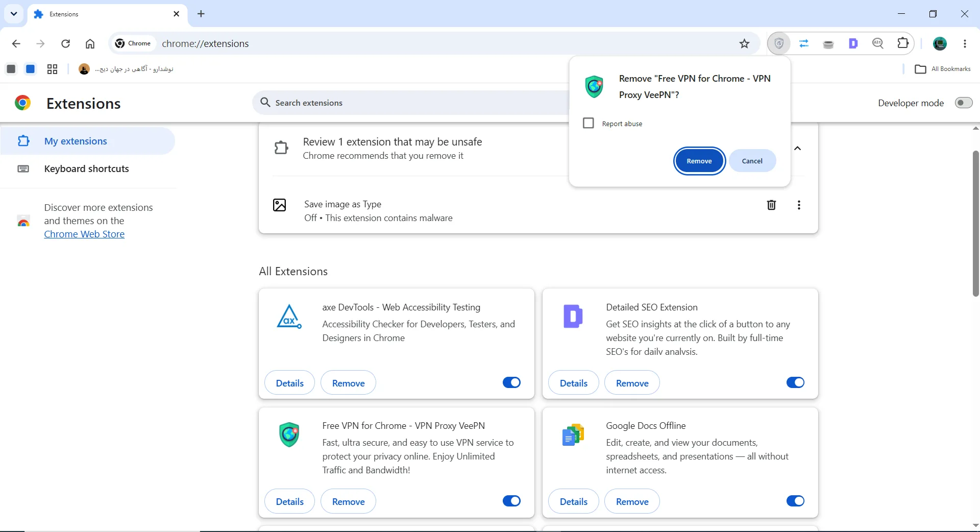This screenshot has width=980, height=532.
Task: Open the Chrome three-dot menu
Action: pyautogui.click(x=965, y=43)
